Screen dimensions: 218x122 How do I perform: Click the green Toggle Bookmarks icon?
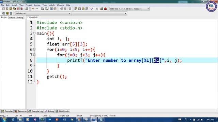(7, 13)
